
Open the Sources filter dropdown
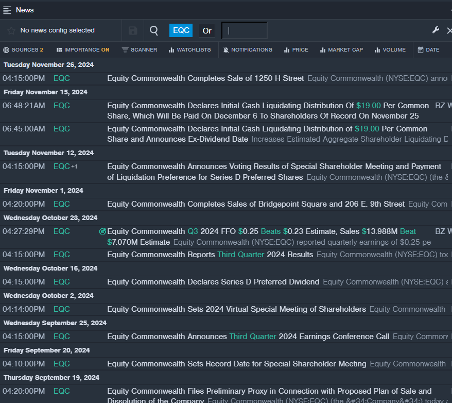[x=23, y=50]
